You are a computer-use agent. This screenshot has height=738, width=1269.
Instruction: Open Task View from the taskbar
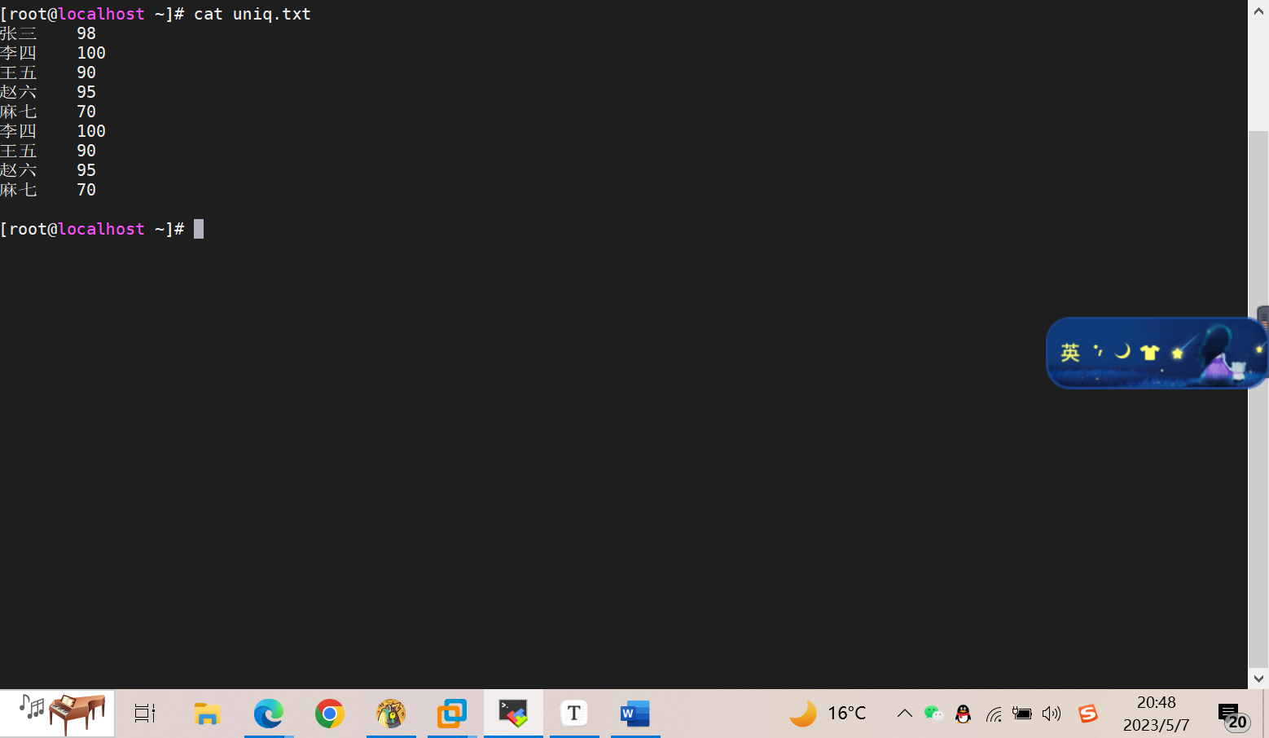[144, 713]
